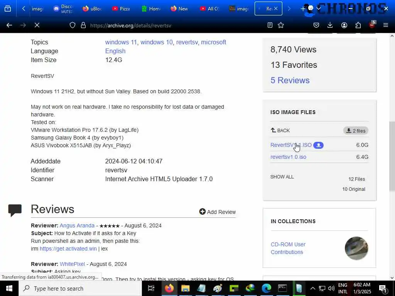Viewport: 395px width, 296px height.
Task: Close the current Rev tab
Action: point(276,8)
